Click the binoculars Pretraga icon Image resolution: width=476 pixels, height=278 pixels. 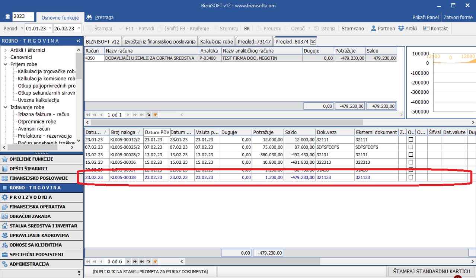point(89,17)
